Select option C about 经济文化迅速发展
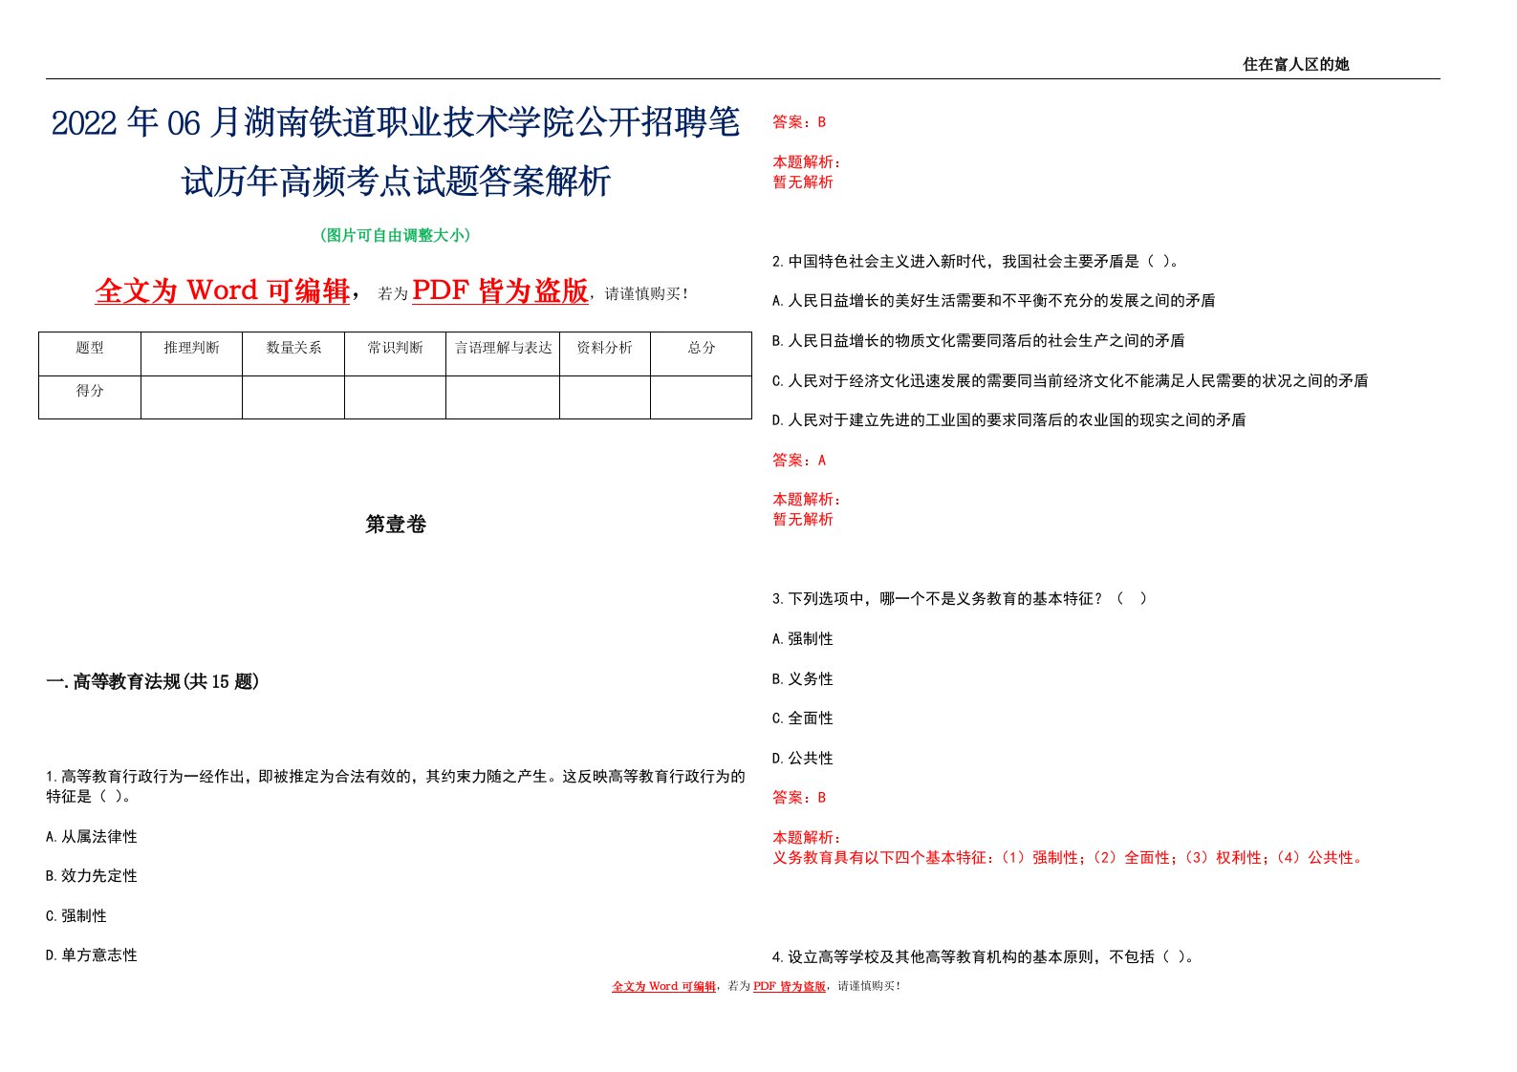 (x=1071, y=381)
